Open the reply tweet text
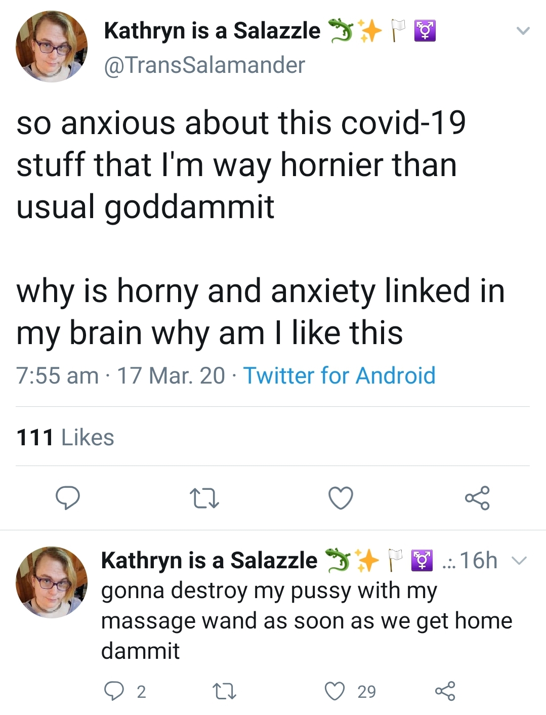This screenshot has width=546, height=715. pos(307,620)
